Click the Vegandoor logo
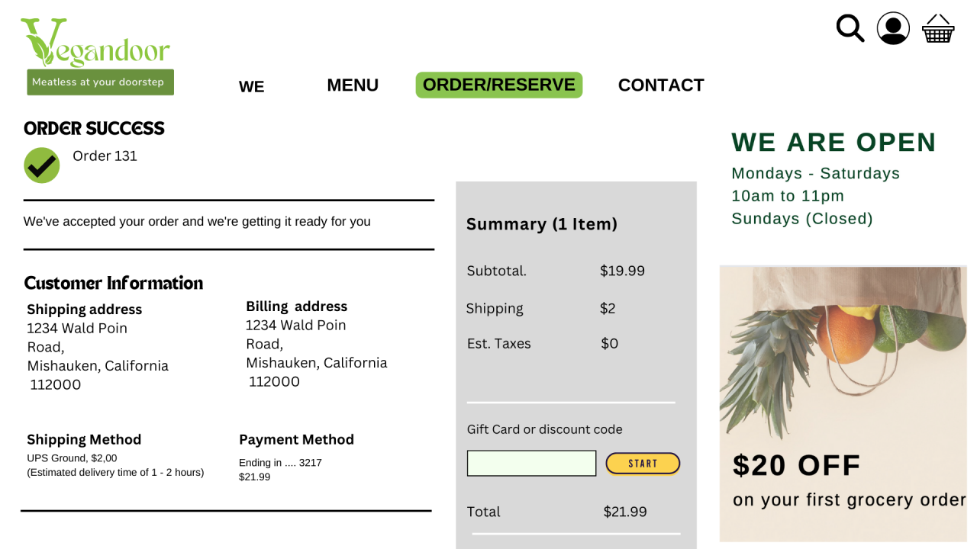The height and width of the screenshot is (549, 977). click(x=95, y=44)
